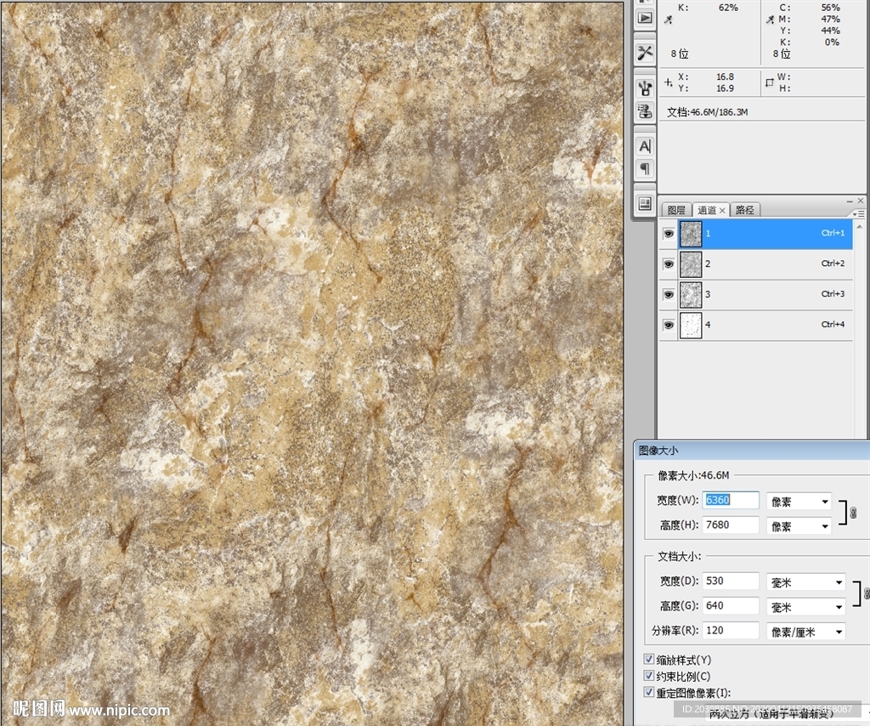Switch to the 路径 tab

pyautogui.click(x=745, y=210)
